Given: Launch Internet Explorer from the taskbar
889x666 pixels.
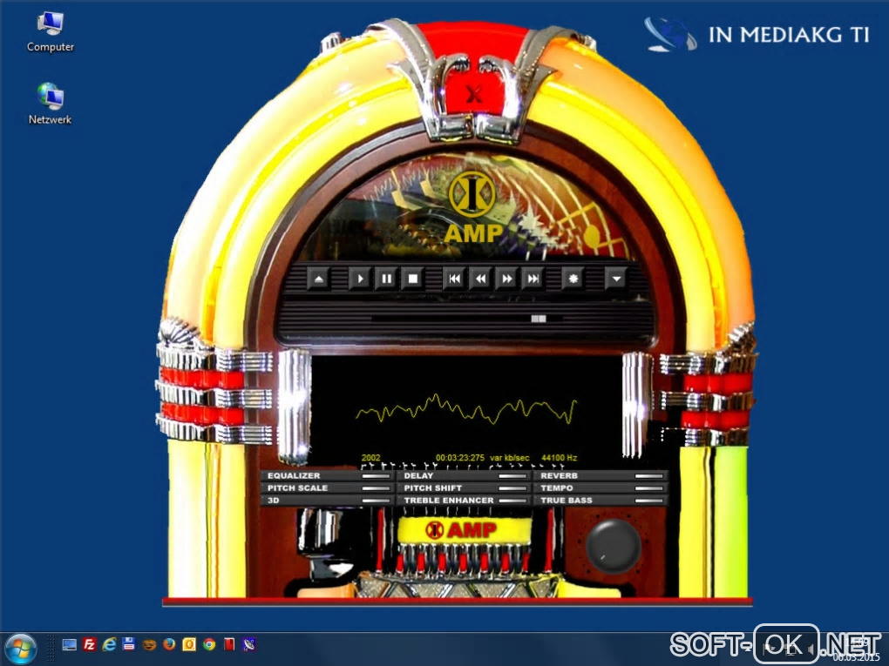Looking at the screenshot, I should 109,644.
